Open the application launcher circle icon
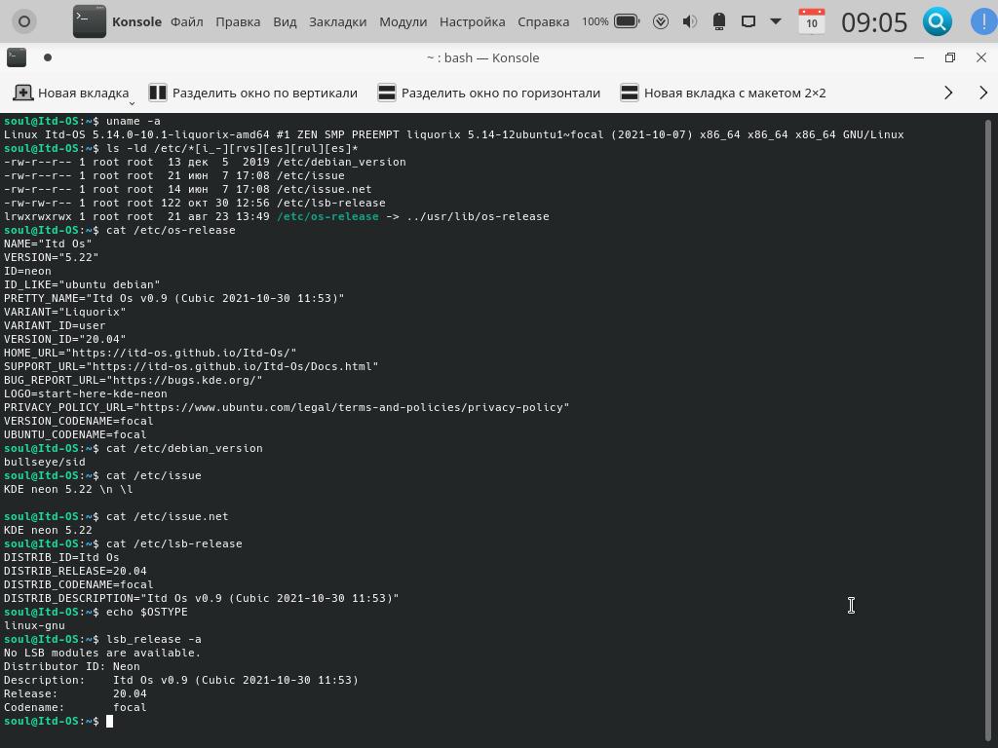The image size is (998, 748). pos(24,21)
